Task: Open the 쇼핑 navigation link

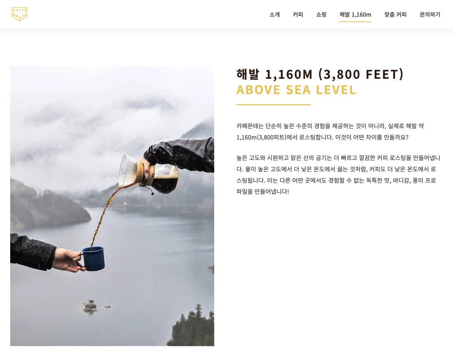Action: pos(321,15)
